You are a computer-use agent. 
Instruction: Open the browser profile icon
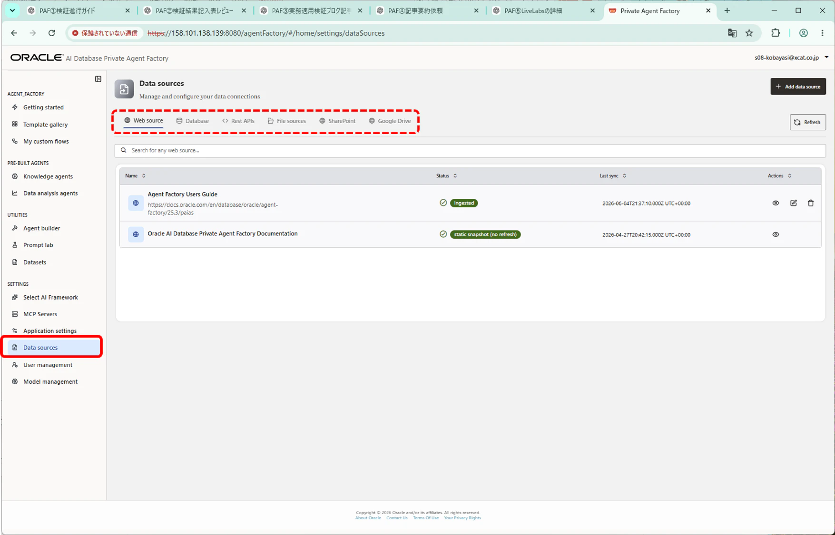tap(804, 33)
